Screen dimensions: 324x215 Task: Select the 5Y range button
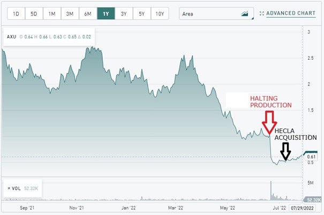142,13
